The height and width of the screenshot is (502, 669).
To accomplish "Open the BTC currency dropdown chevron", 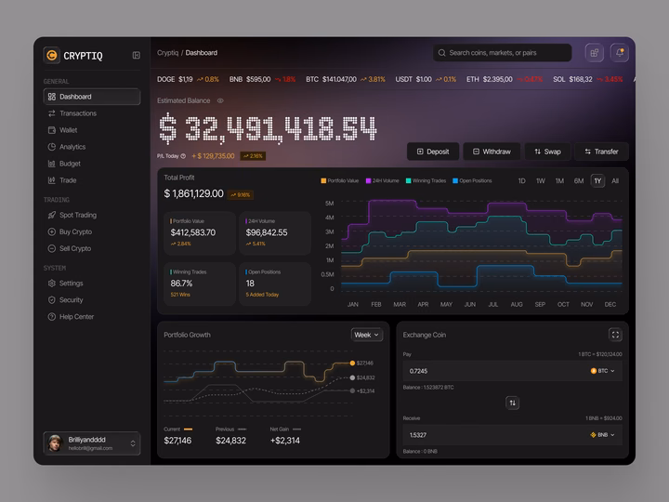I will (612, 371).
